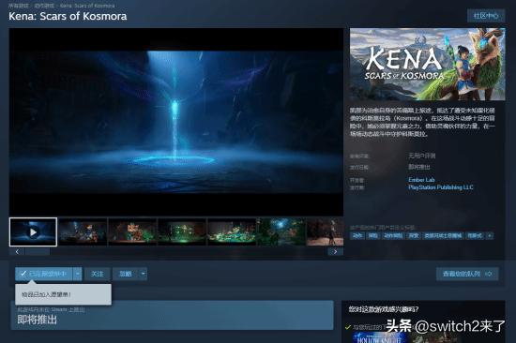The width and height of the screenshot is (516, 343).
Task: Open the fourth screenshot thumbnail
Action: click(x=182, y=231)
